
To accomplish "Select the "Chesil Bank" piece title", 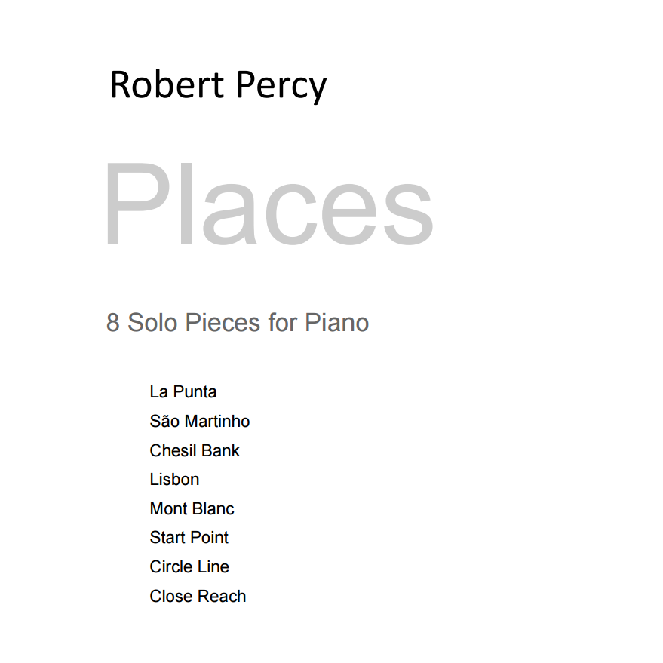I will [x=195, y=450].
